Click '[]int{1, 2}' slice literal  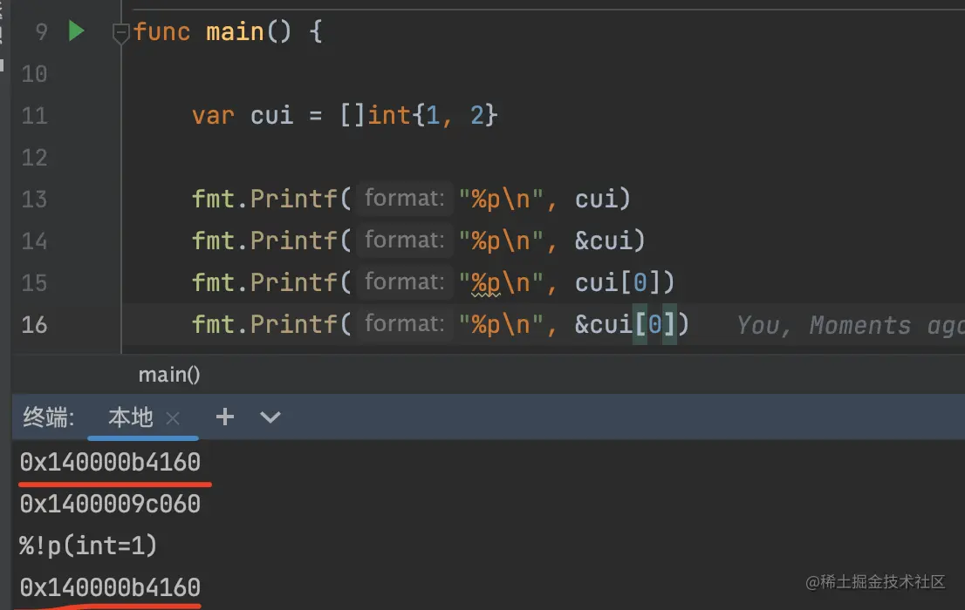coord(419,115)
